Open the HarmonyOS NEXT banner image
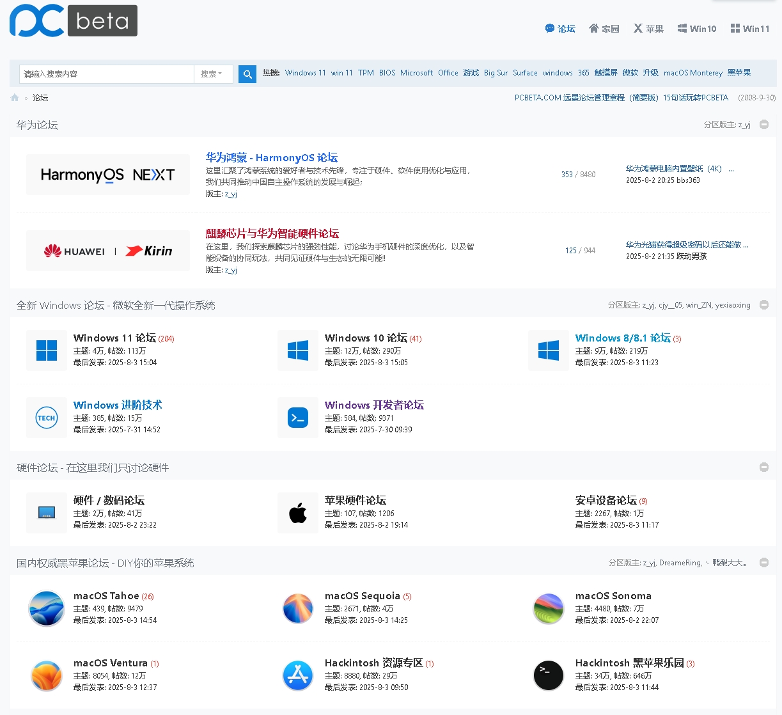This screenshot has height=715, width=782. pyautogui.click(x=108, y=175)
